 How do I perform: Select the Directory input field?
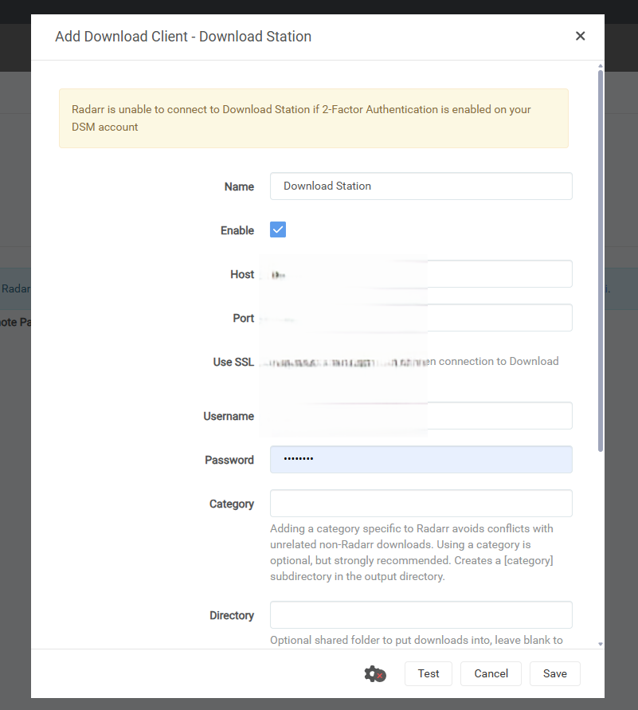tap(421, 615)
